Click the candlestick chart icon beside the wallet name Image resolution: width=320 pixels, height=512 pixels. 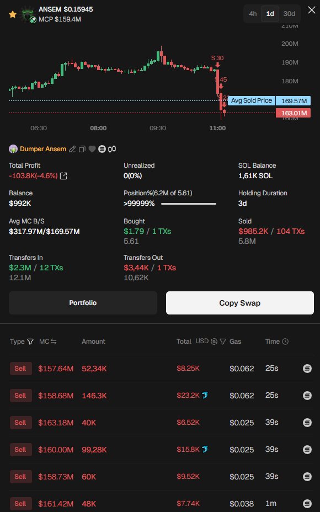click(x=112, y=149)
